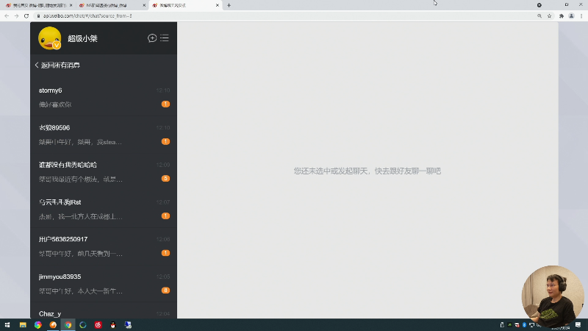Close the active Weibo chat tab
Image resolution: width=588 pixels, height=331 pixels.
tap(217, 5)
